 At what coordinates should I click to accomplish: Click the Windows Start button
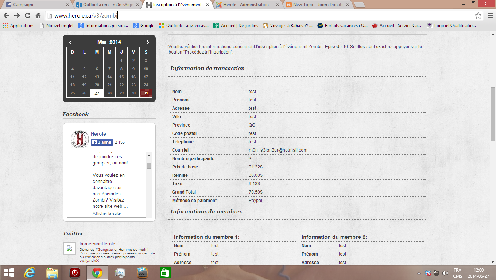click(x=9, y=273)
